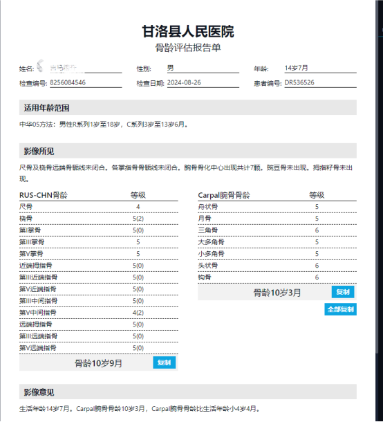Select the 第III远端指骨 row
Viewport: 383px width, 422px height.
(x=99, y=336)
